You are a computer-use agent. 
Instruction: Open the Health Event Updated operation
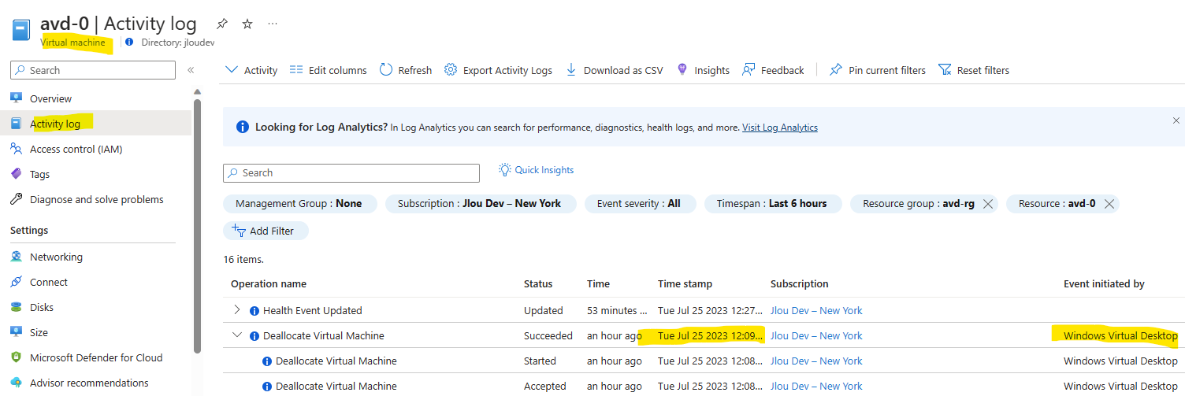click(313, 310)
